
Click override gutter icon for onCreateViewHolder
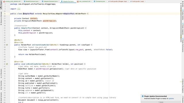pos(7,45)
